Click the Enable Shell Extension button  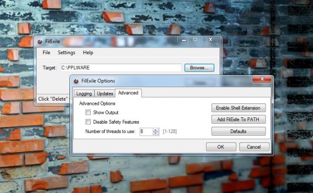point(238,108)
